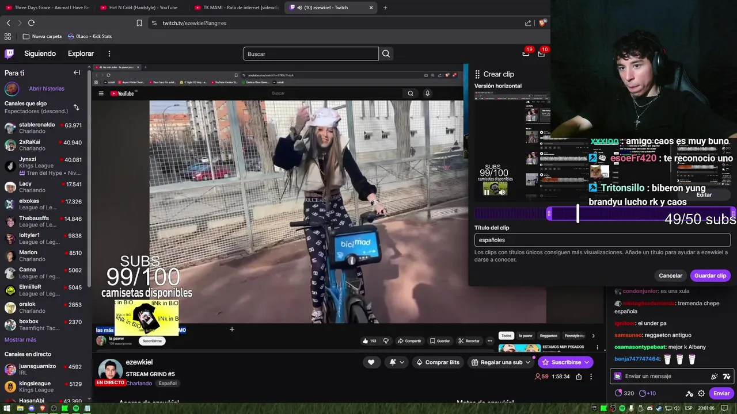Open elxokas channel in sidebar
This screenshot has width=737, height=414.
(x=43, y=204)
